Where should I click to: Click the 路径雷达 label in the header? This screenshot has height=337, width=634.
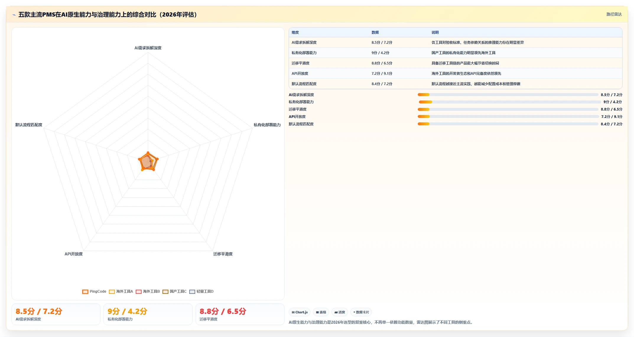[x=614, y=14]
